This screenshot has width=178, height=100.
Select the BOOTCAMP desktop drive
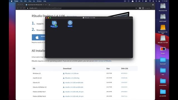(x=163, y=18)
